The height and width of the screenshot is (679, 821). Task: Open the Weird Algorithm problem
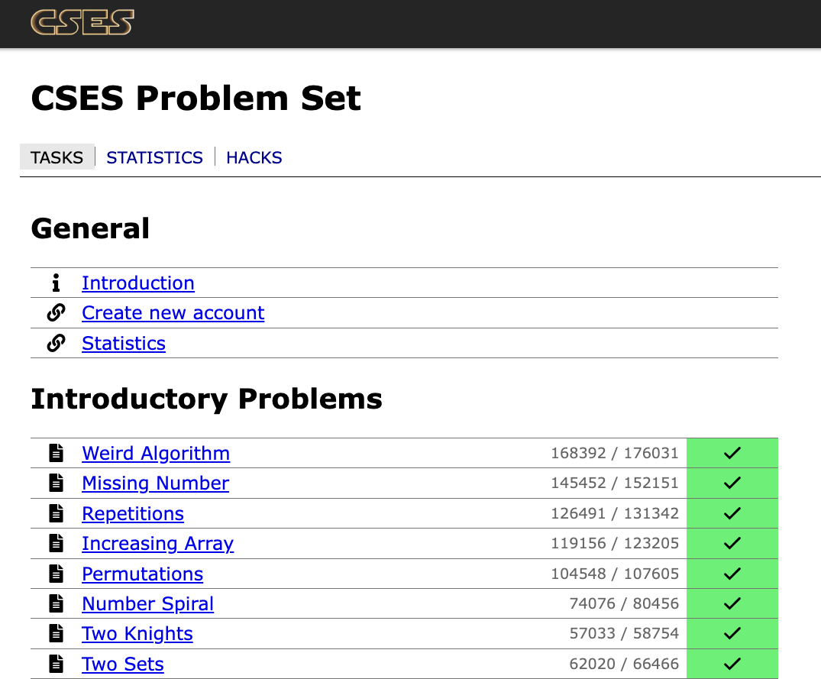tap(156, 453)
